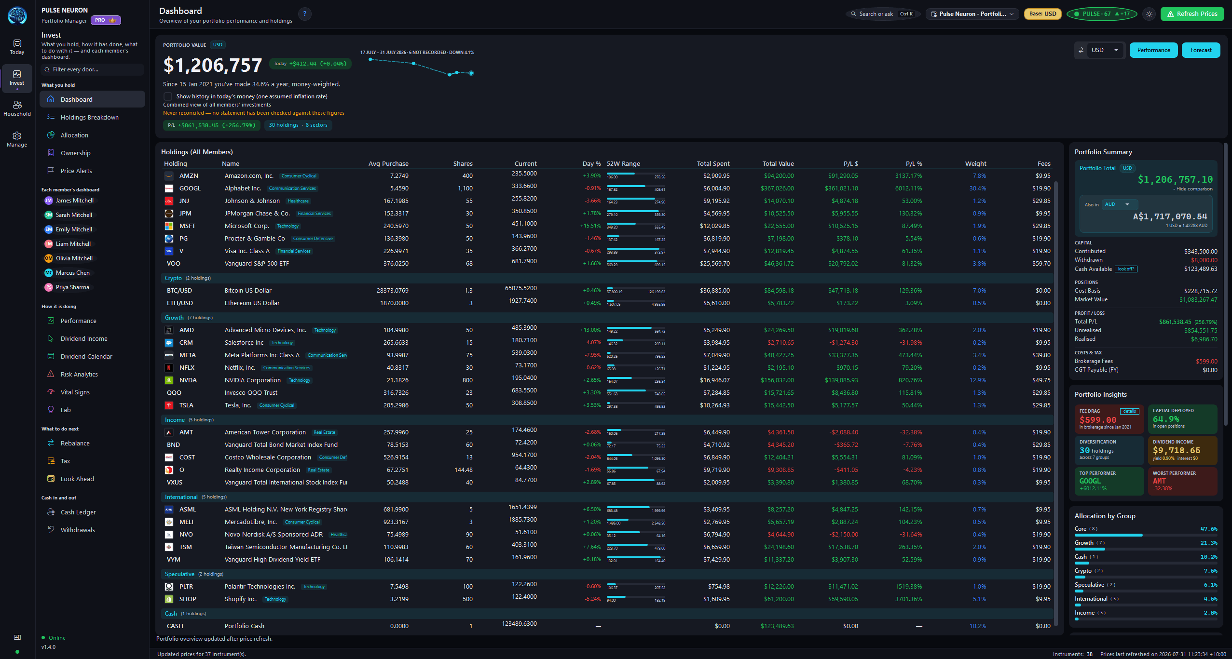Click the NVDA ticker logo

click(169, 380)
